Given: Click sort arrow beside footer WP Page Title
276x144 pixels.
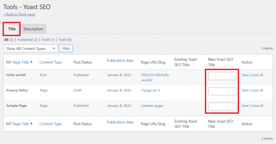Looking at the screenshot, I should click(x=31, y=124).
